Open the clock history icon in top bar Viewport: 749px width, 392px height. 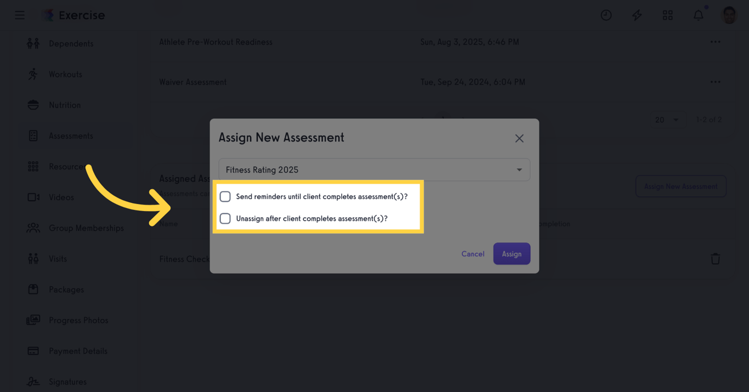pos(606,15)
